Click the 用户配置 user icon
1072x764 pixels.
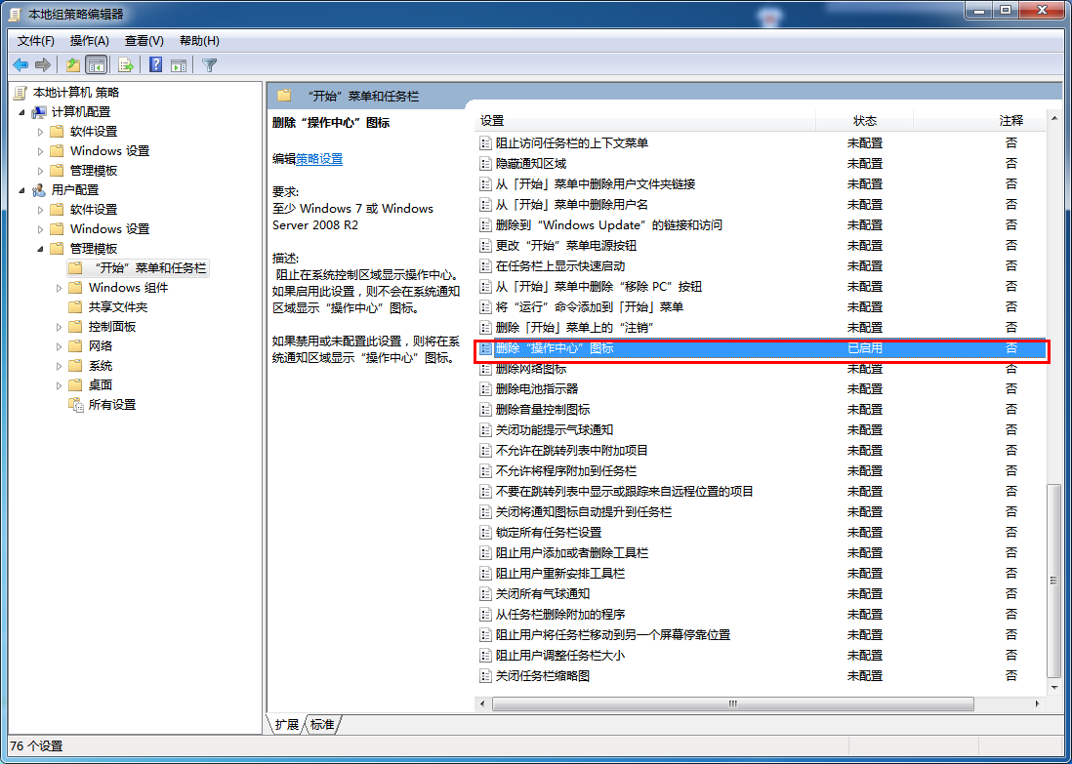39,190
